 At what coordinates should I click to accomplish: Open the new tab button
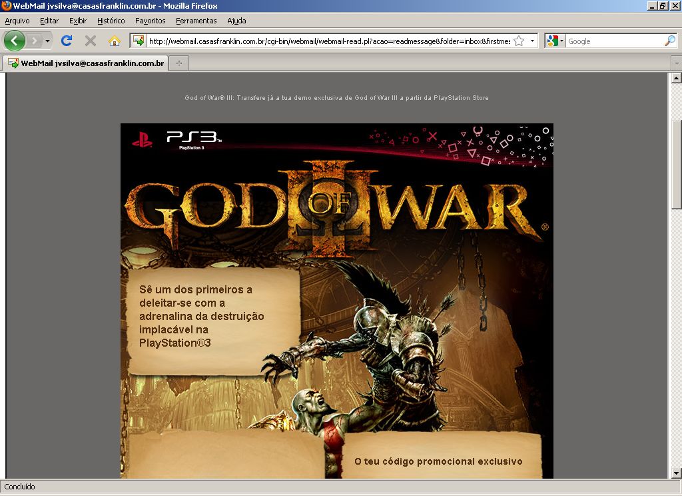[x=178, y=63]
